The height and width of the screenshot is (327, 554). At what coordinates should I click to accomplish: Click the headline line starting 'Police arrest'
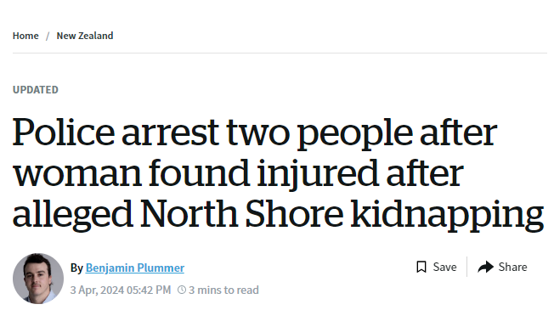tap(255, 132)
